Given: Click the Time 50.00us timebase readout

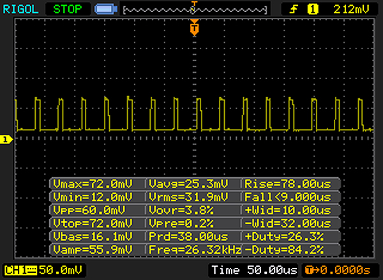Looking at the screenshot, I should pyautogui.click(x=254, y=270).
